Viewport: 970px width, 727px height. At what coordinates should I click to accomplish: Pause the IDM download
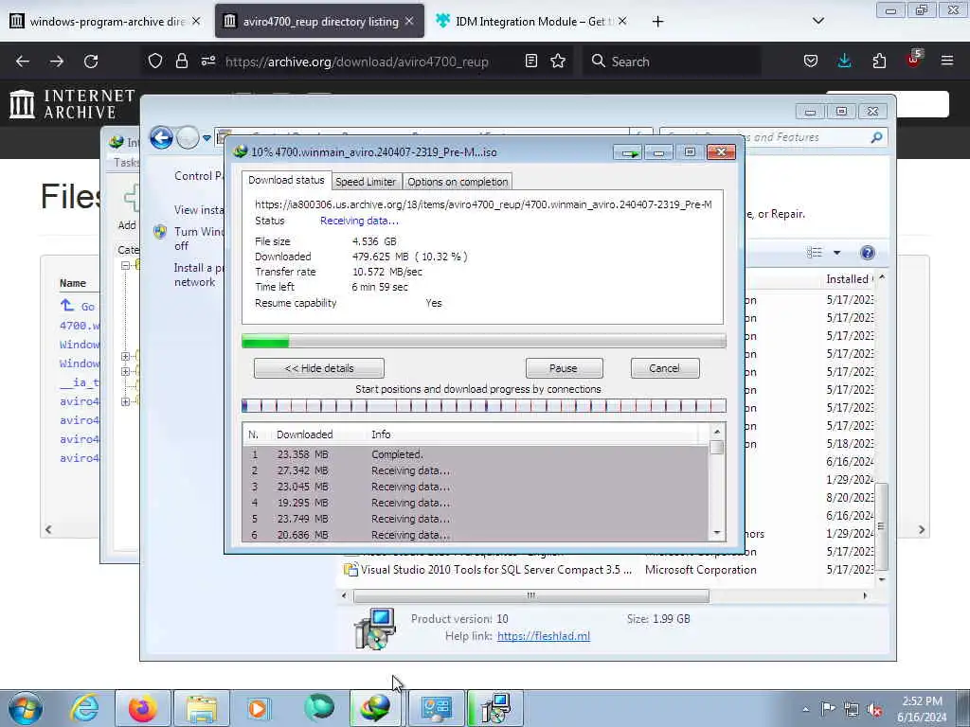pyautogui.click(x=564, y=368)
